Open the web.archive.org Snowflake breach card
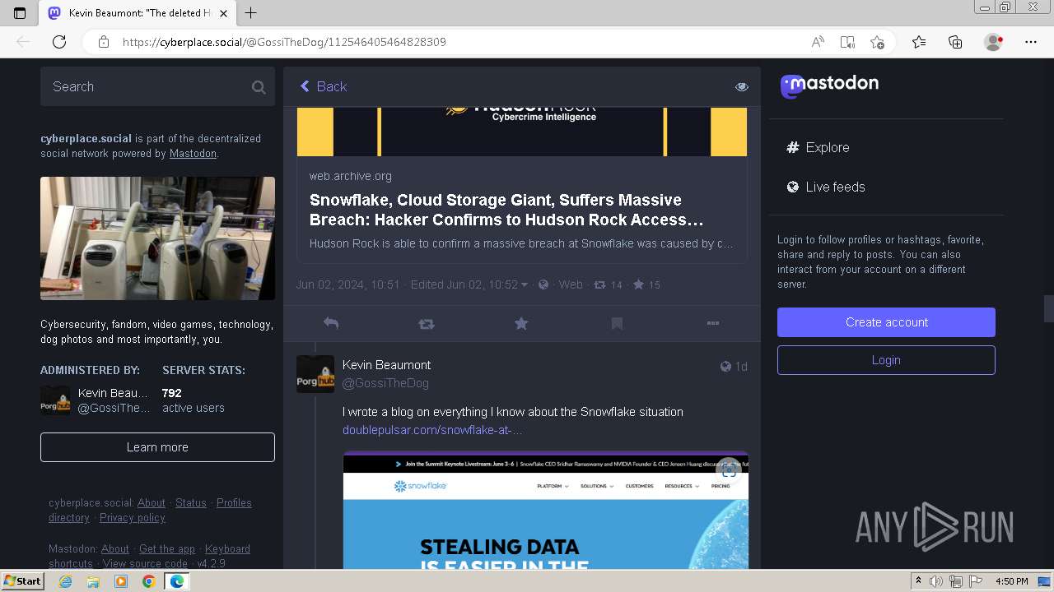Viewport: 1054px width, 592px height. pos(522,185)
